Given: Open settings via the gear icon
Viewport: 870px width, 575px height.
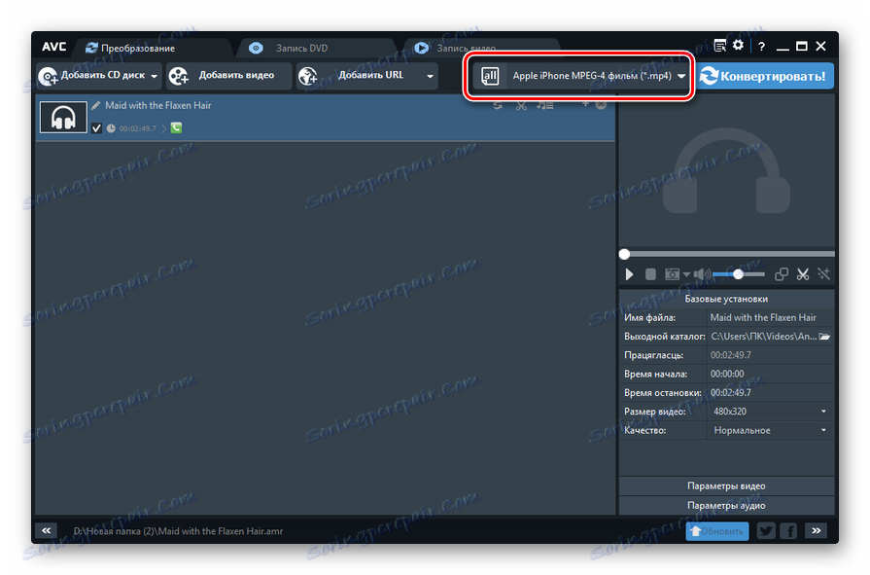Looking at the screenshot, I should 738,46.
